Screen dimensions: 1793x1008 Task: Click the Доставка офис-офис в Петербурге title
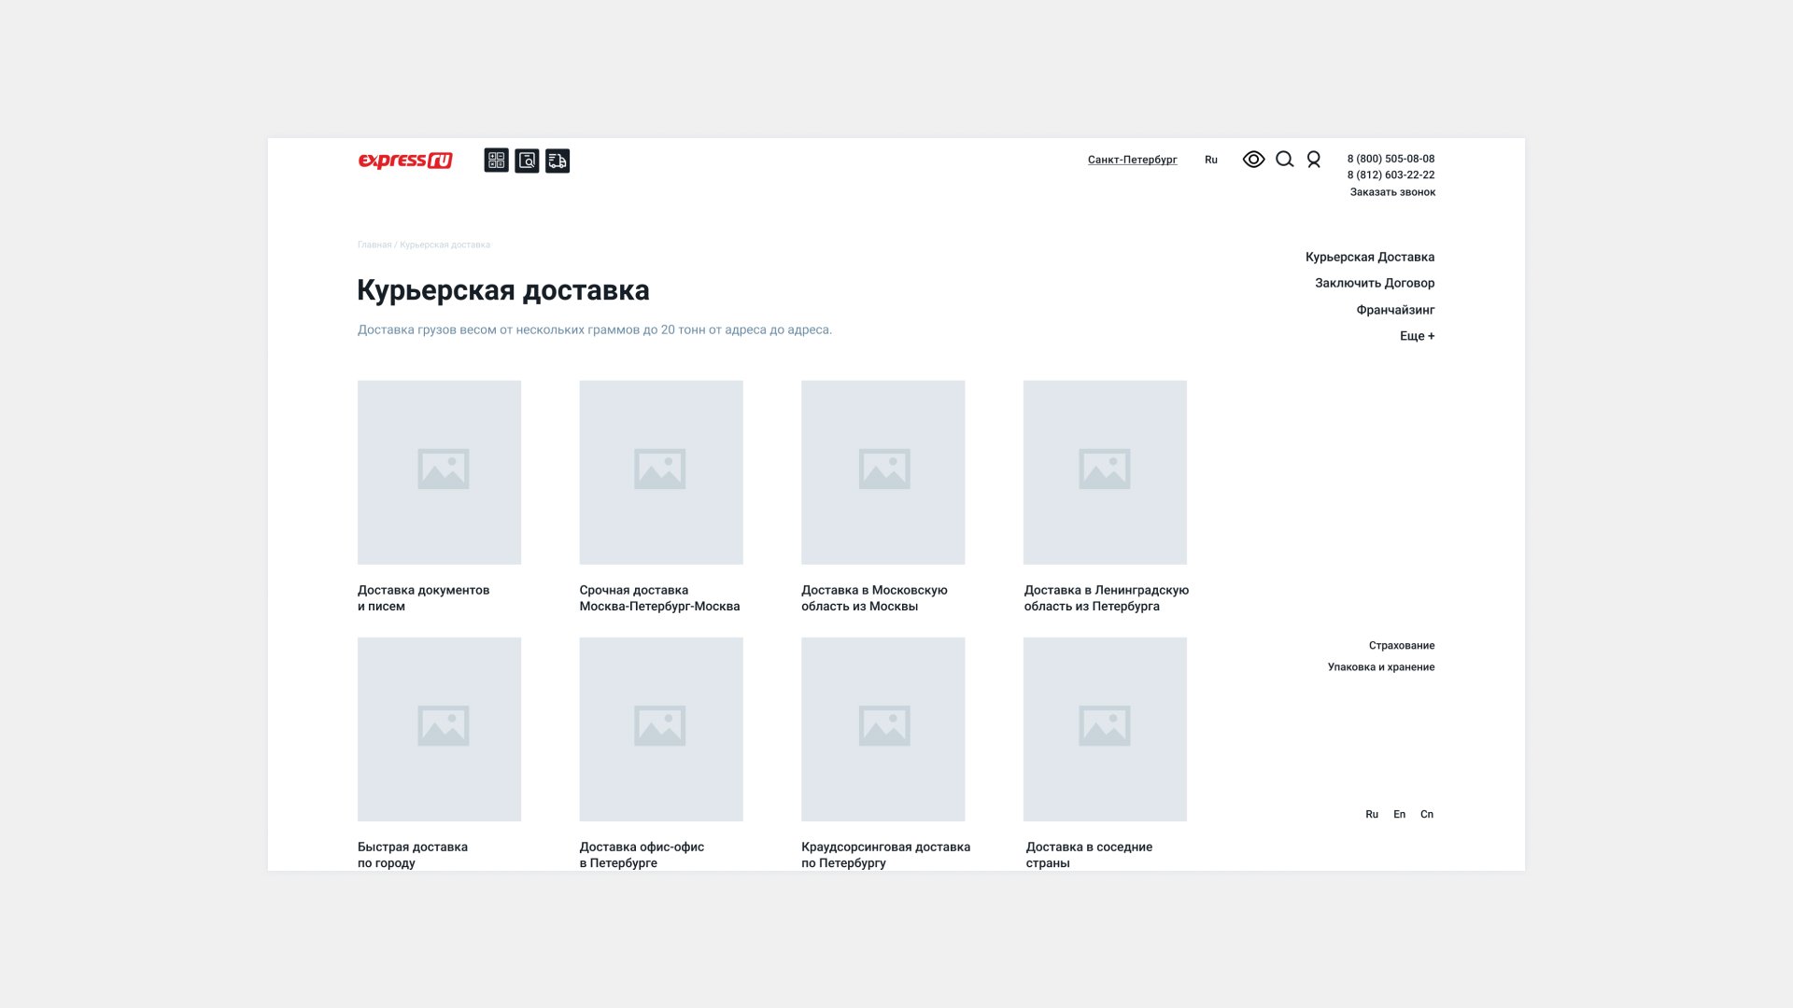point(642,855)
